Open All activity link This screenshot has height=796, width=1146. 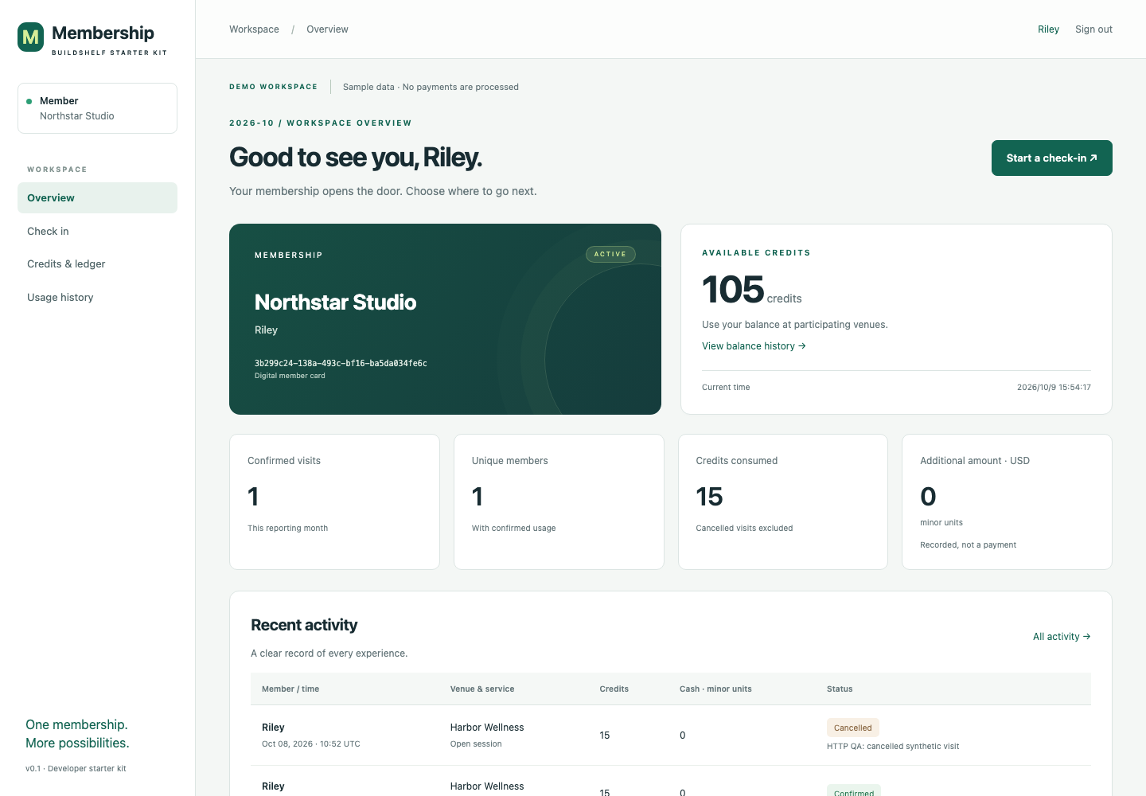pos(1062,637)
